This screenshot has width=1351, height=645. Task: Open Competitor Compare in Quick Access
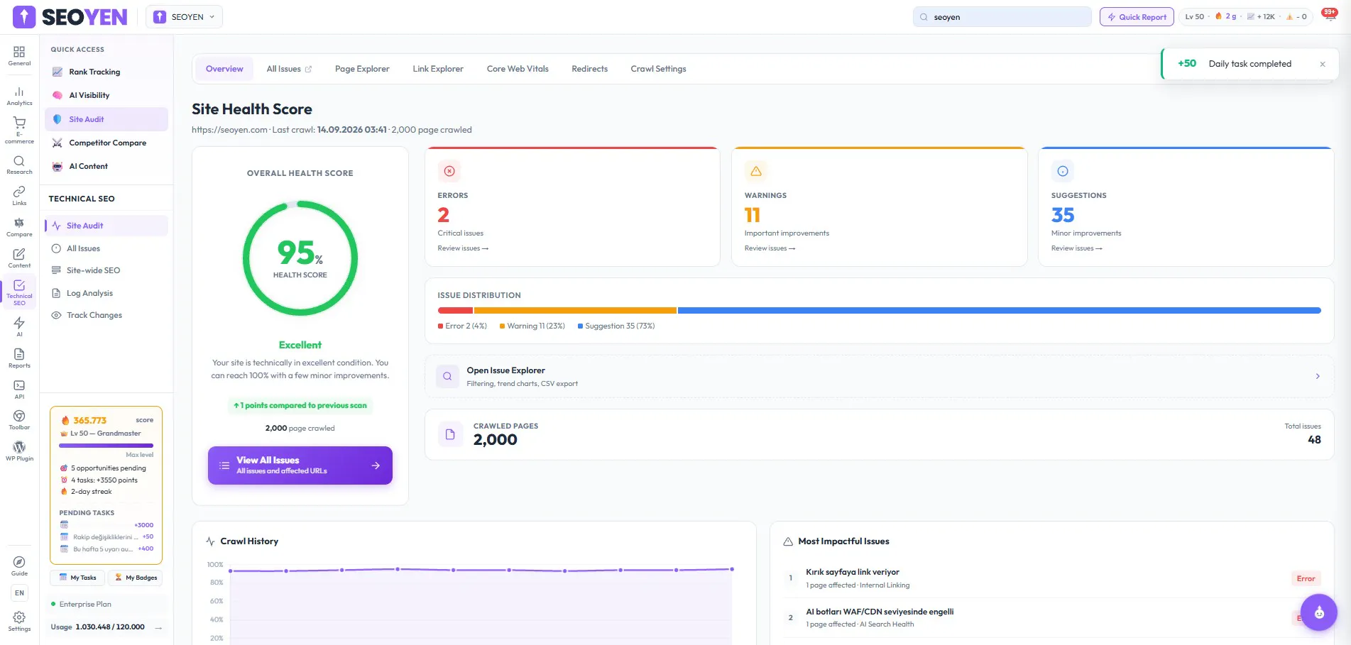pyautogui.click(x=106, y=143)
